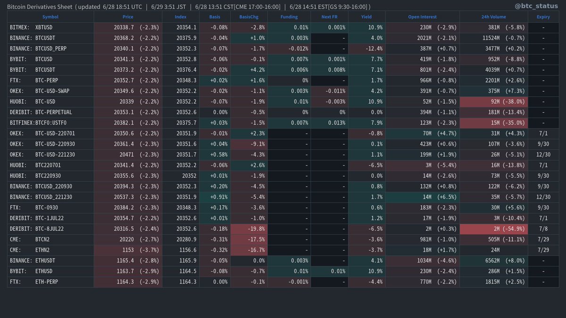Click the 1034M (-4.6%) open interest cell
The height and width of the screenshot is (318, 566).
click(x=423, y=260)
